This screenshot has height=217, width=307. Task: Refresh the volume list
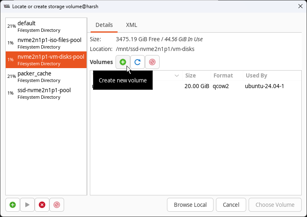tap(138, 62)
